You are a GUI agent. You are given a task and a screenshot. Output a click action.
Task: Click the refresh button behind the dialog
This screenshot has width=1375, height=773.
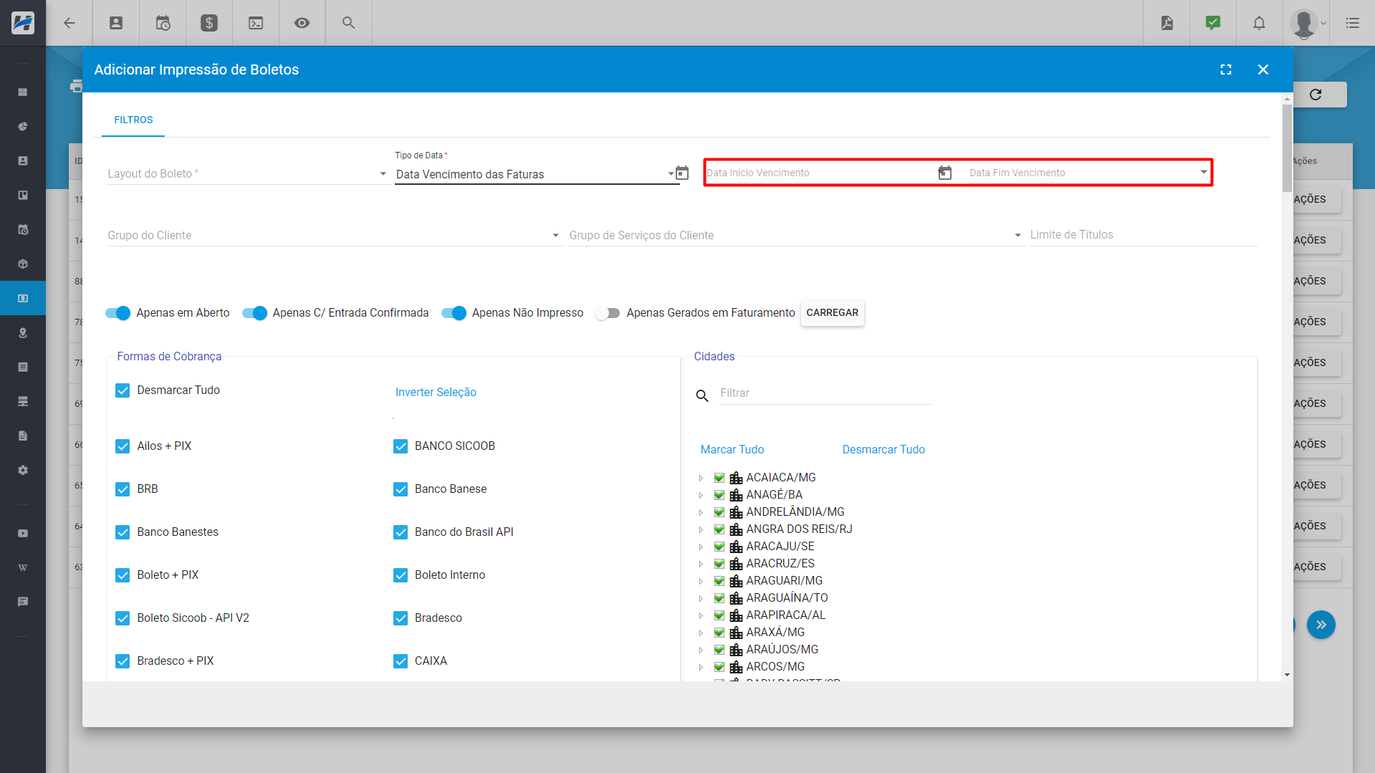(1316, 95)
